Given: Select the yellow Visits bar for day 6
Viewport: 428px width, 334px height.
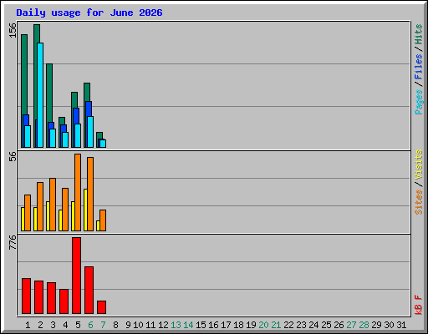Looking at the screenshot, I should pyautogui.click(x=85, y=210).
